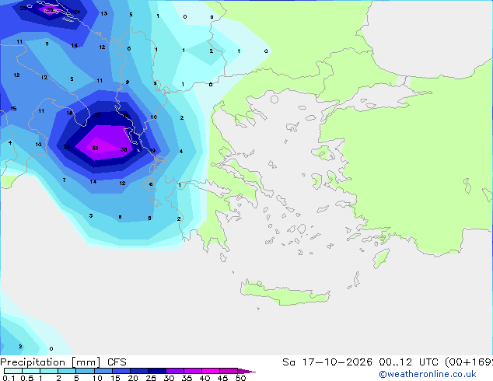Click the legend label '0.5'

click(x=26, y=378)
